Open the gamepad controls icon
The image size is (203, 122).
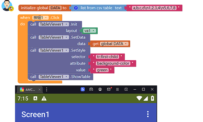[91, 89]
